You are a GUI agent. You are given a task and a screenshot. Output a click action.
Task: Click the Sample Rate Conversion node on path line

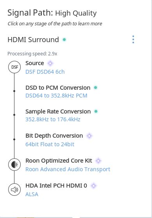(x=14, y=115)
